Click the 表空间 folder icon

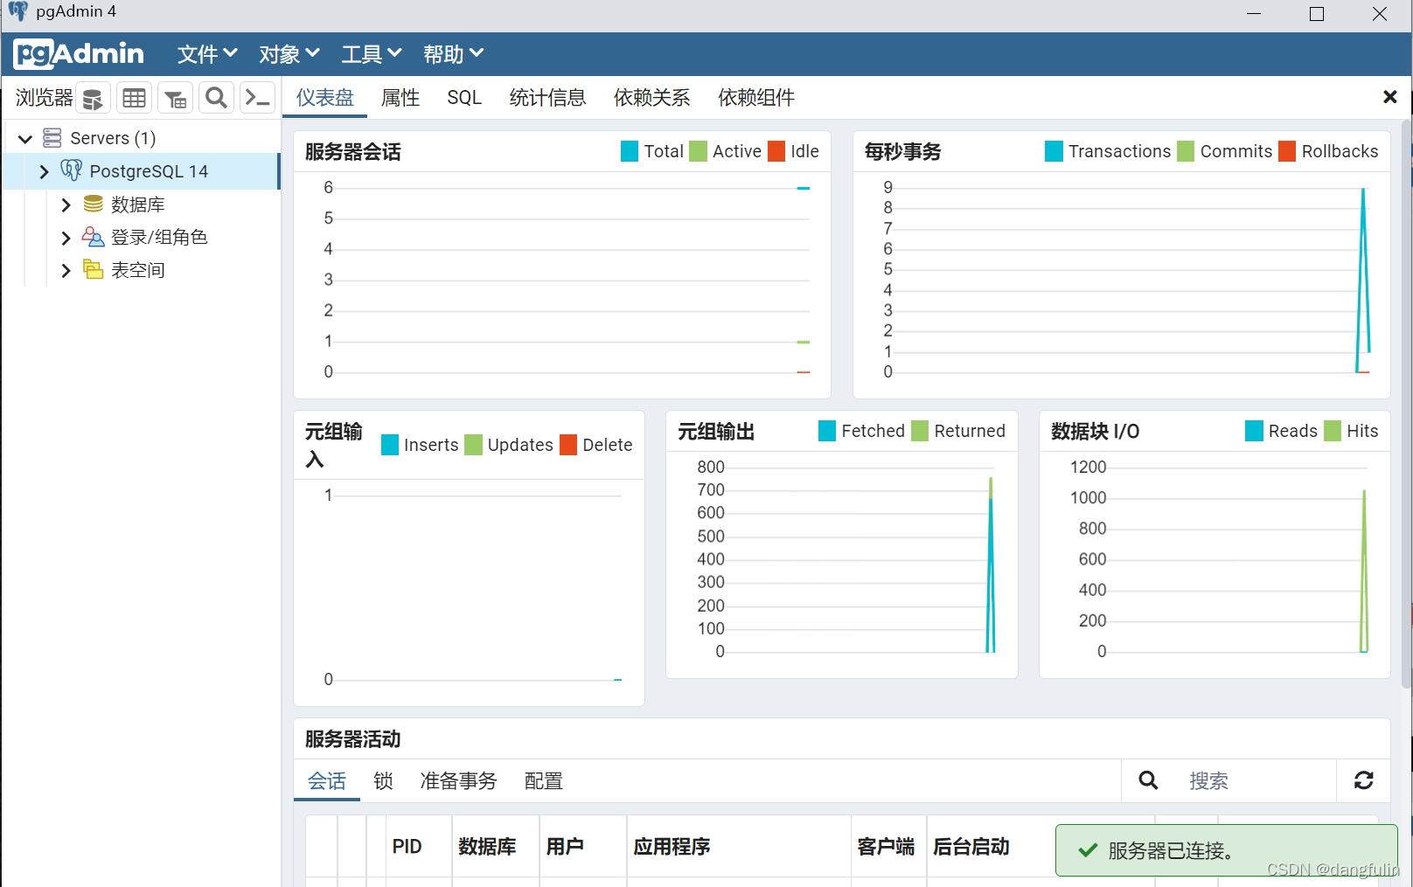pyautogui.click(x=93, y=269)
